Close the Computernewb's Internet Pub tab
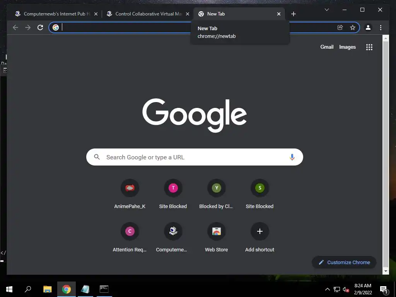This screenshot has width=396, height=297. 96,14
